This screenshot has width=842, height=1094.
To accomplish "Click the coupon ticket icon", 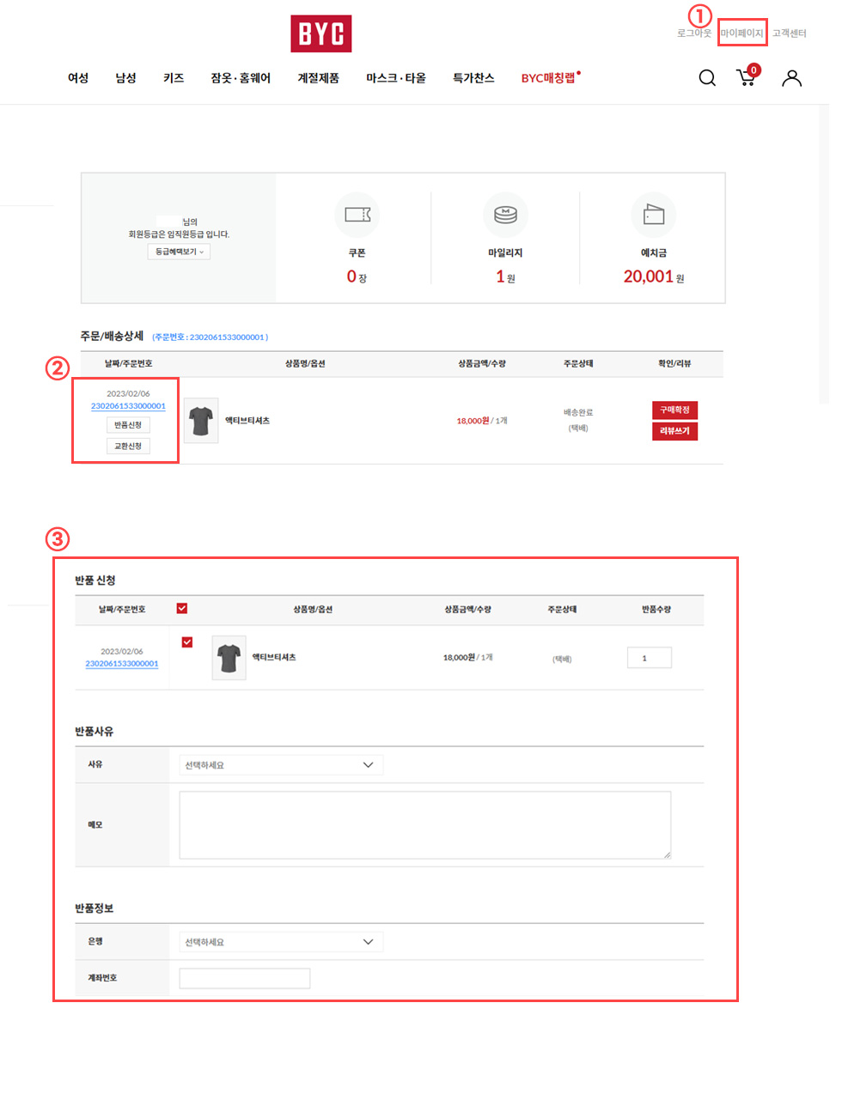I will point(357,215).
